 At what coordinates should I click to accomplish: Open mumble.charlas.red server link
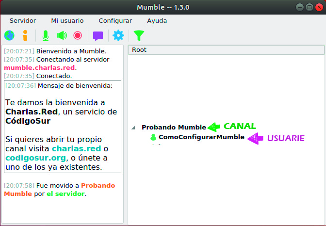[39, 67]
